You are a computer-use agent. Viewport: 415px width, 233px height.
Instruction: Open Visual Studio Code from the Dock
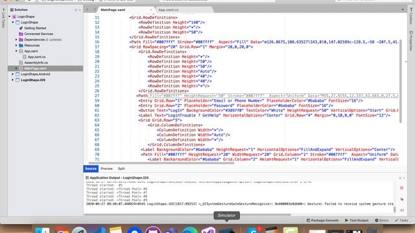pyautogui.click(x=97, y=230)
